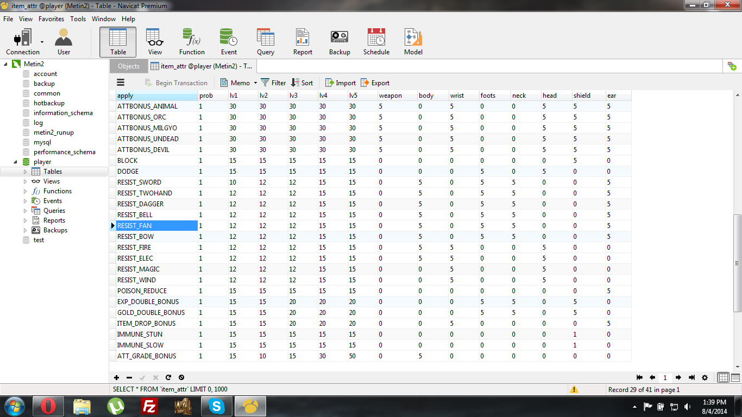Expand the Queries node
742x417 pixels.
pyautogui.click(x=25, y=211)
